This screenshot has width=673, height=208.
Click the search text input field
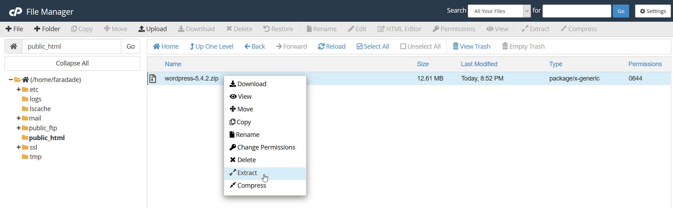(577, 11)
